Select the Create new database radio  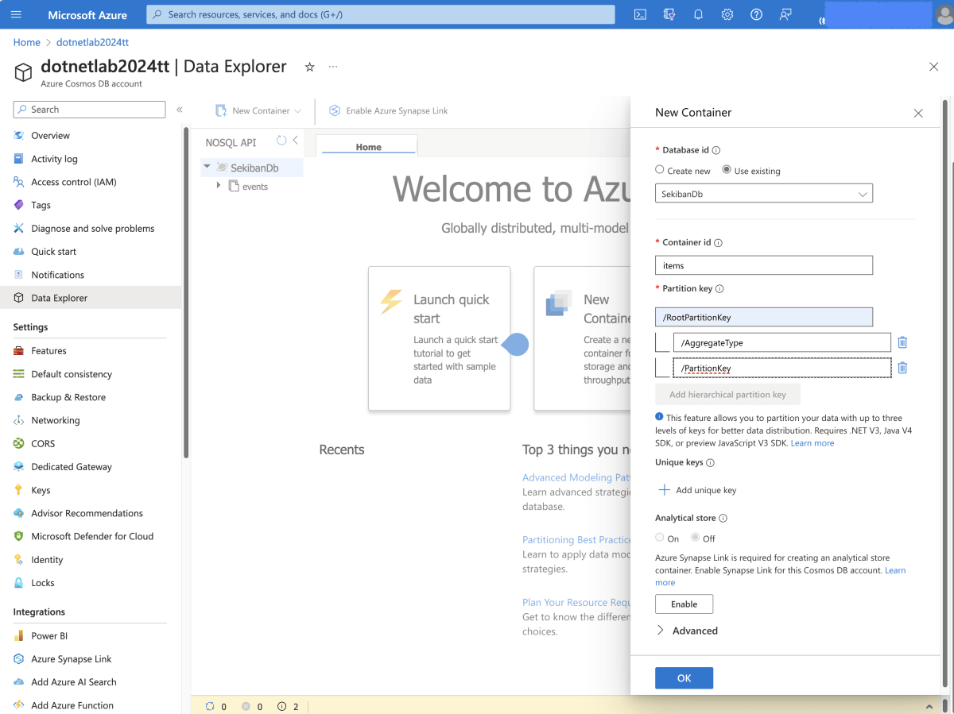point(660,170)
